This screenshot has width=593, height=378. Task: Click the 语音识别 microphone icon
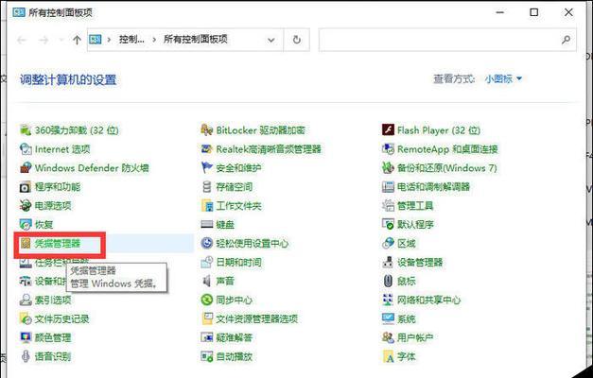[x=26, y=356]
